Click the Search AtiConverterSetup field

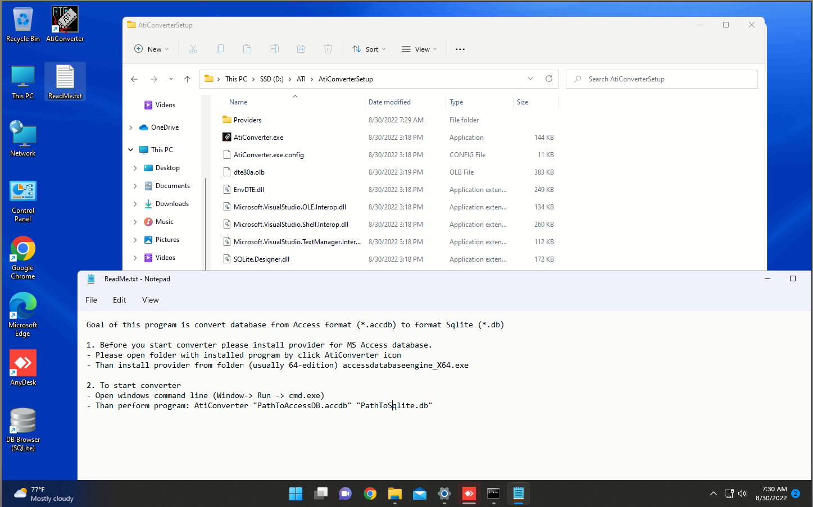tap(662, 79)
